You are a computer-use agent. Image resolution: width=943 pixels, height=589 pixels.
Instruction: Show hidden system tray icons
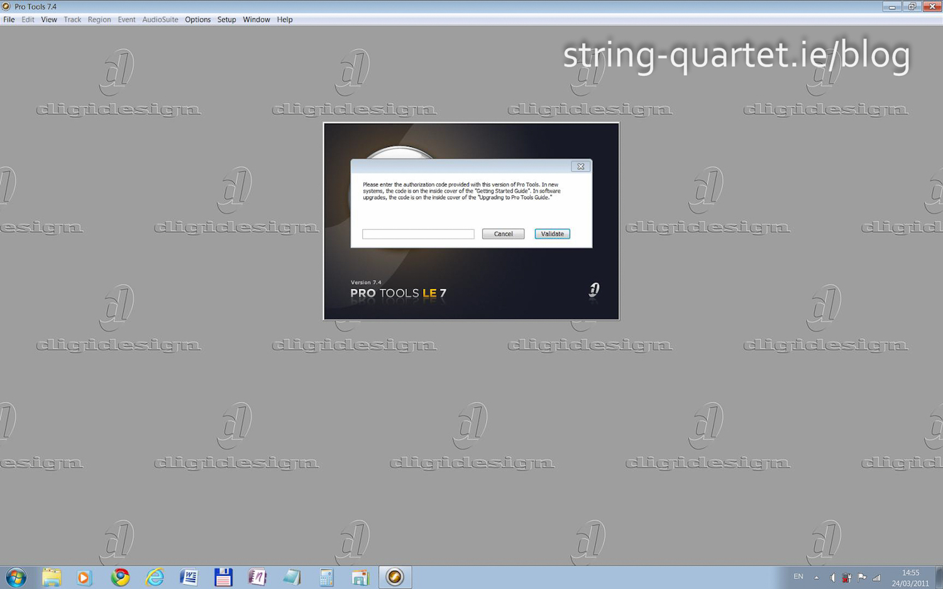pyautogui.click(x=817, y=577)
